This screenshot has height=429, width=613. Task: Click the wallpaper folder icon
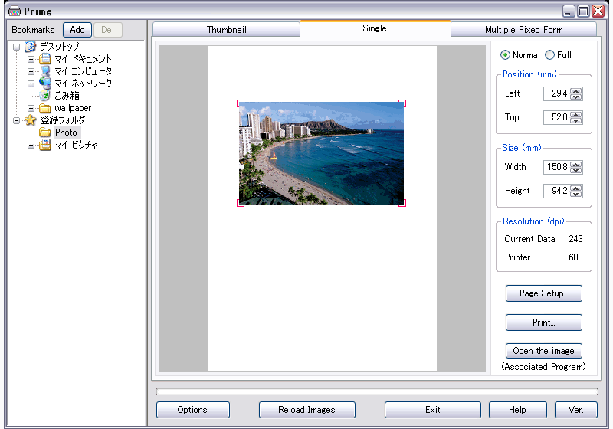coord(45,108)
